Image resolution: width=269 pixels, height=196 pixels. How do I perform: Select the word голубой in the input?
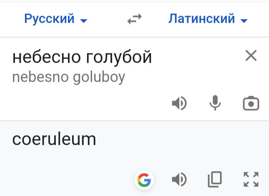[119, 57]
